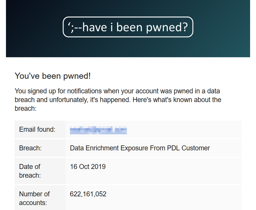Viewport: 256px width, 210px height.
Task: Select the "You've been pwned!" heading
Action: (53, 76)
